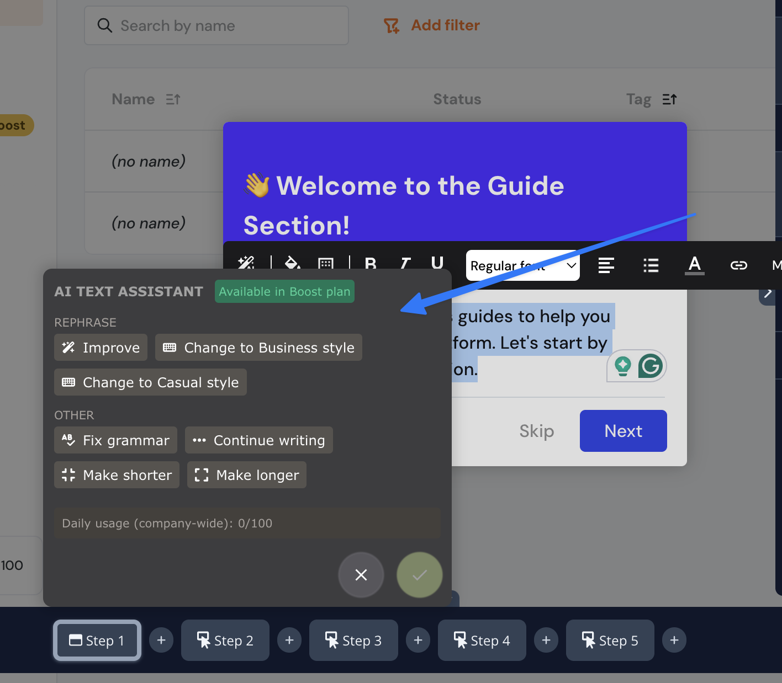Screen dimensions: 782x683
Task: Click the Grammarly icon
Action: pos(650,366)
